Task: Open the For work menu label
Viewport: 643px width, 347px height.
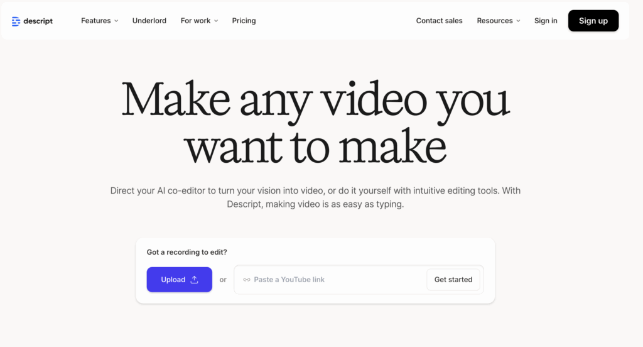Action: click(x=196, y=21)
